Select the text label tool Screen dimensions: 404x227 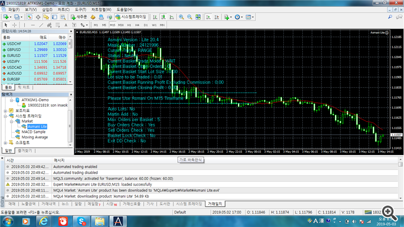[74, 25]
